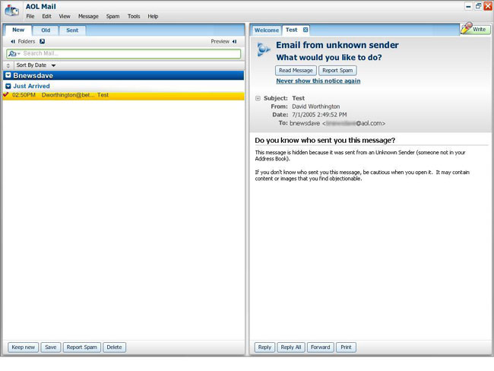Image resolution: width=494 pixels, height=371 pixels.
Task: Click the Read Message button
Action: [x=296, y=70]
